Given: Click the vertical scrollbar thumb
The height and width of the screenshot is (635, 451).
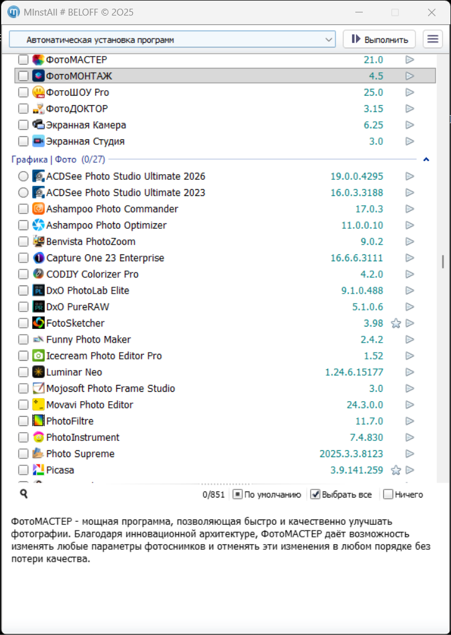Looking at the screenshot, I should coord(443,261).
